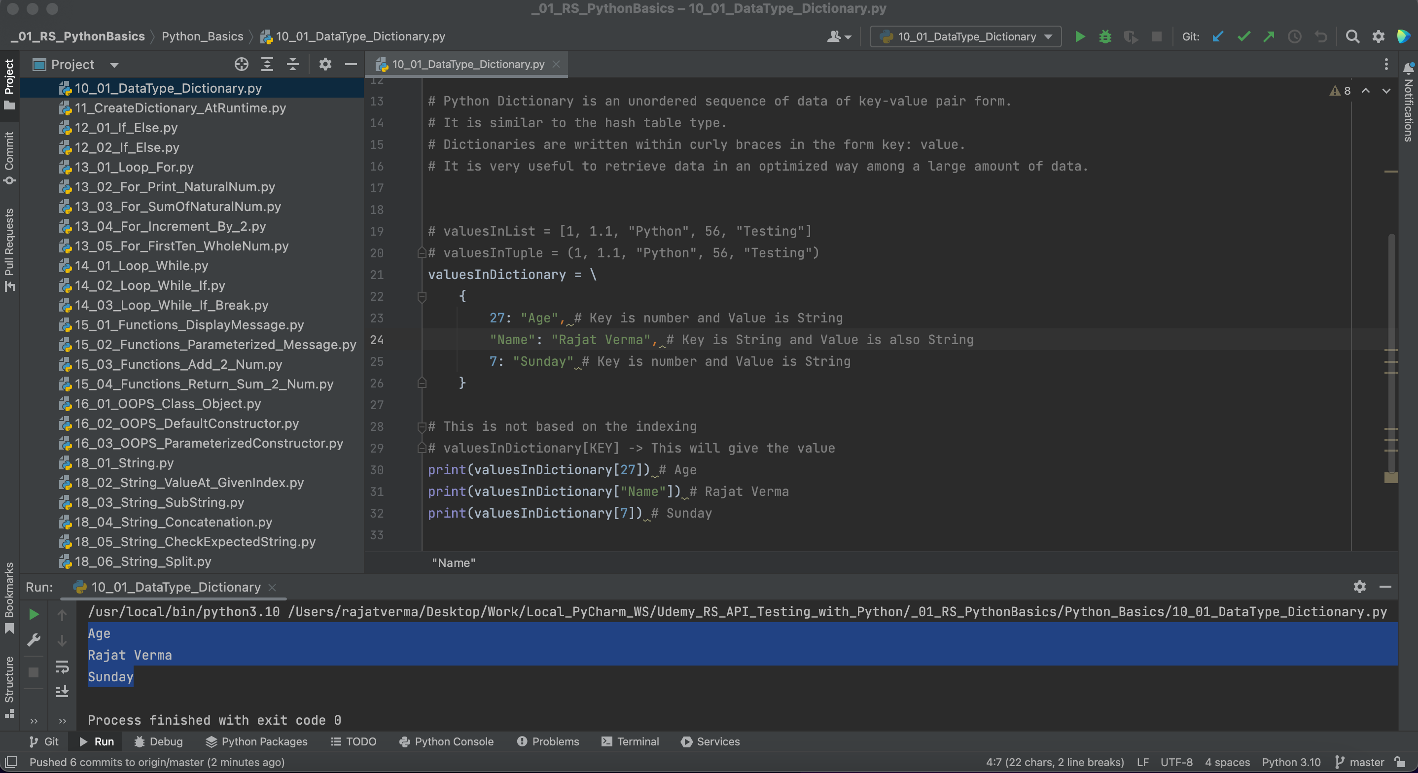Rerun program from Run panel

(34, 614)
